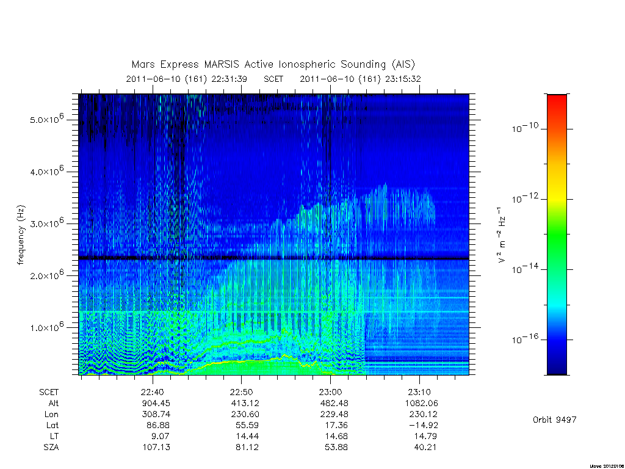
Task: Click the 10⁻¹⁴ colorbar tick label
Action: pos(525,269)
